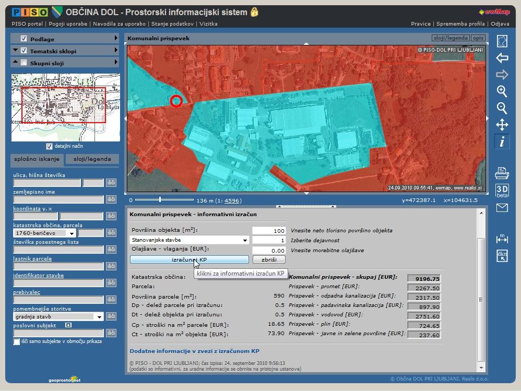Enable the Skupni sloji checkbox
The width and height of the screenshot is (521, 391).
click(x=24, y=63)
